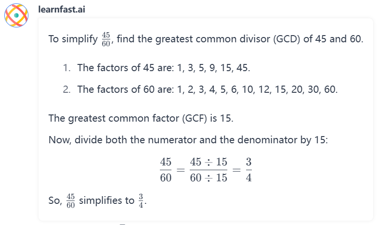The image size is (379, 225).
Task: Select the list item with factors of 60
Action: click(208, 89)
